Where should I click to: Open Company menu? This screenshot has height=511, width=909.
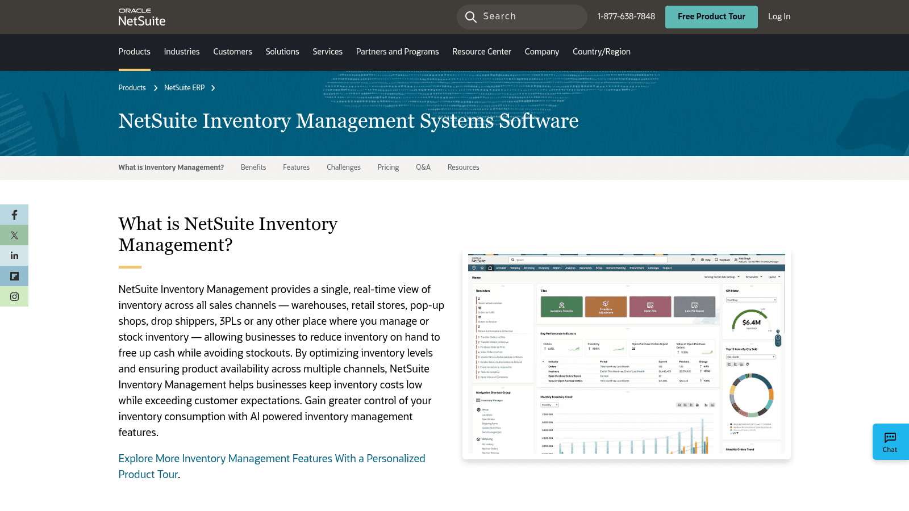[x=542, y=52]
